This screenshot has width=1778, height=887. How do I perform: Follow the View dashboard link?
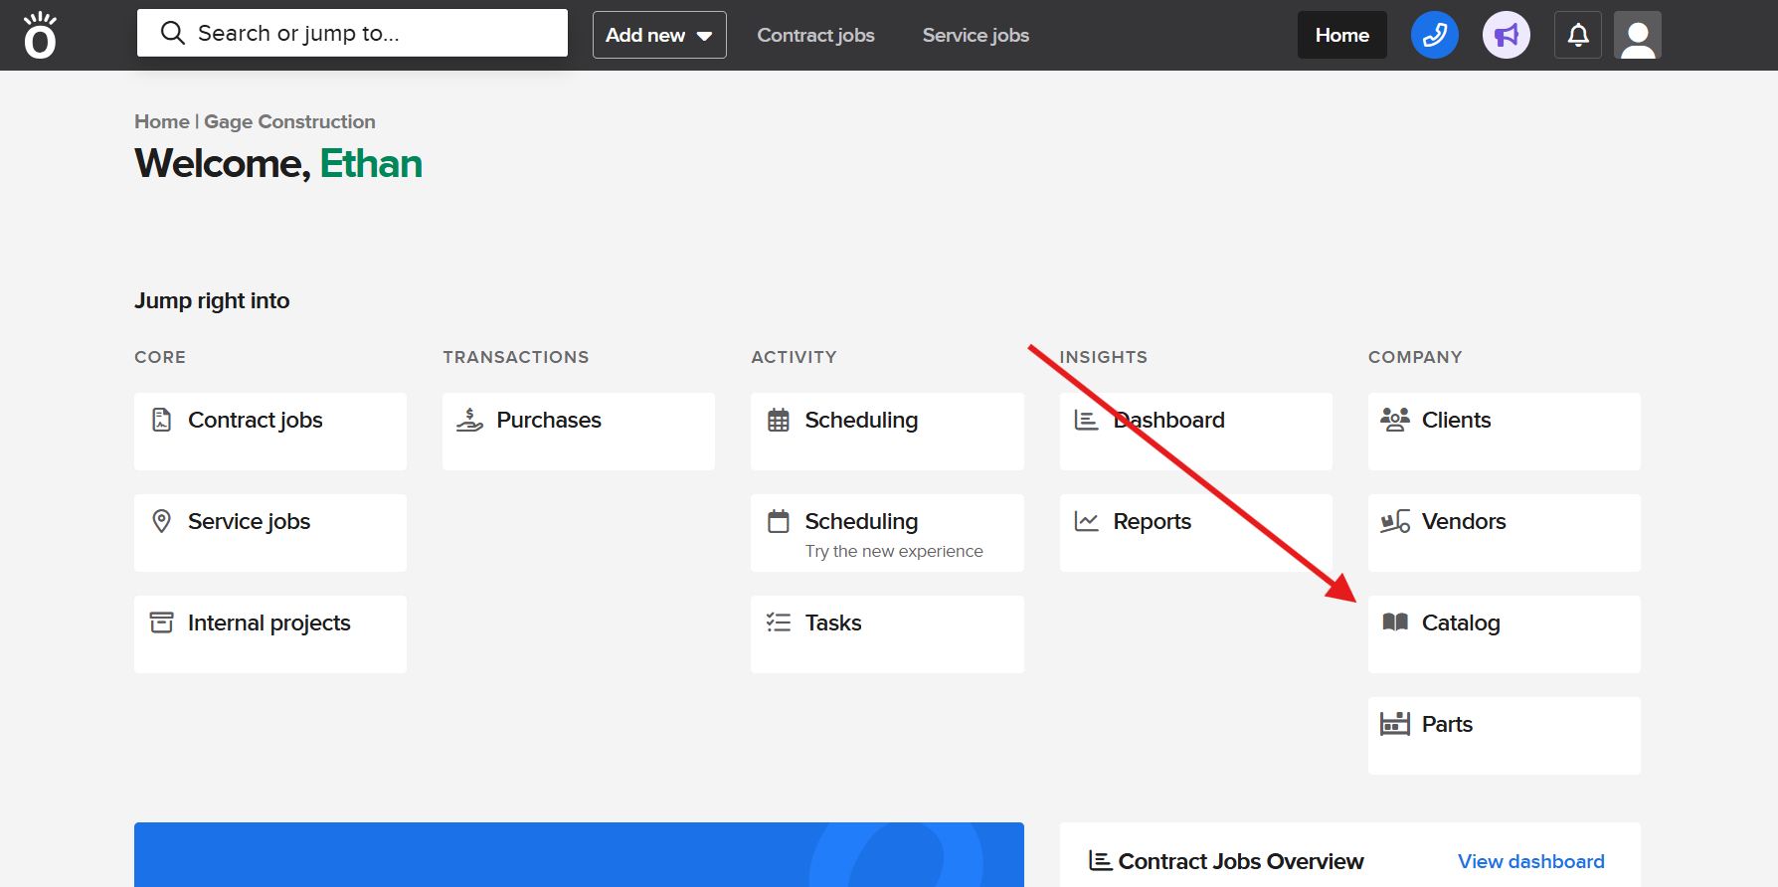(1530, 861)
